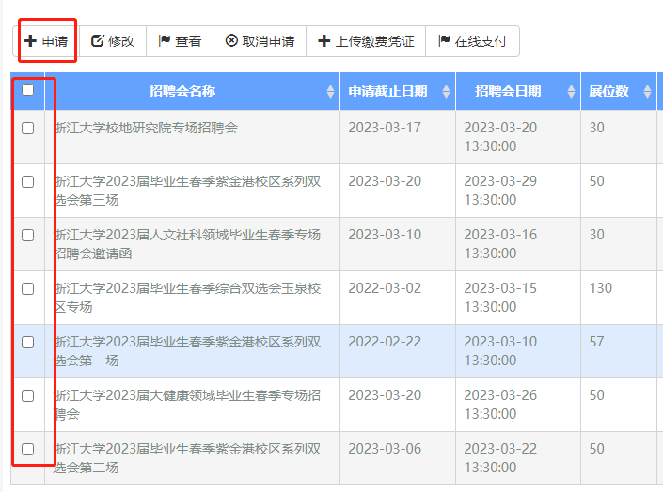Check the box for 浙江大学校地研究院专场招聘会
Screen dimensions: 663x492
pyautogui.click(x=27, y=128)
